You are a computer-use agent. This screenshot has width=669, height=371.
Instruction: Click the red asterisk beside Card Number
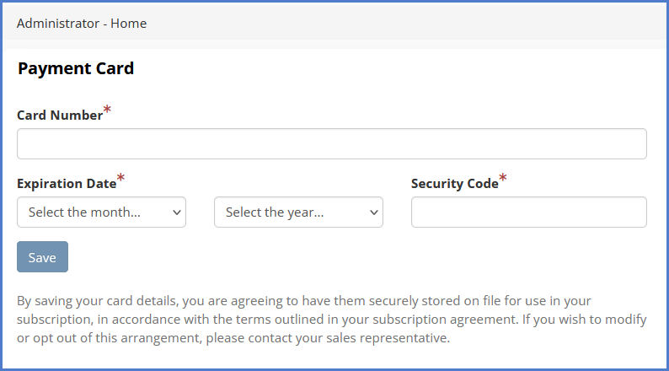tap(107, 110)
